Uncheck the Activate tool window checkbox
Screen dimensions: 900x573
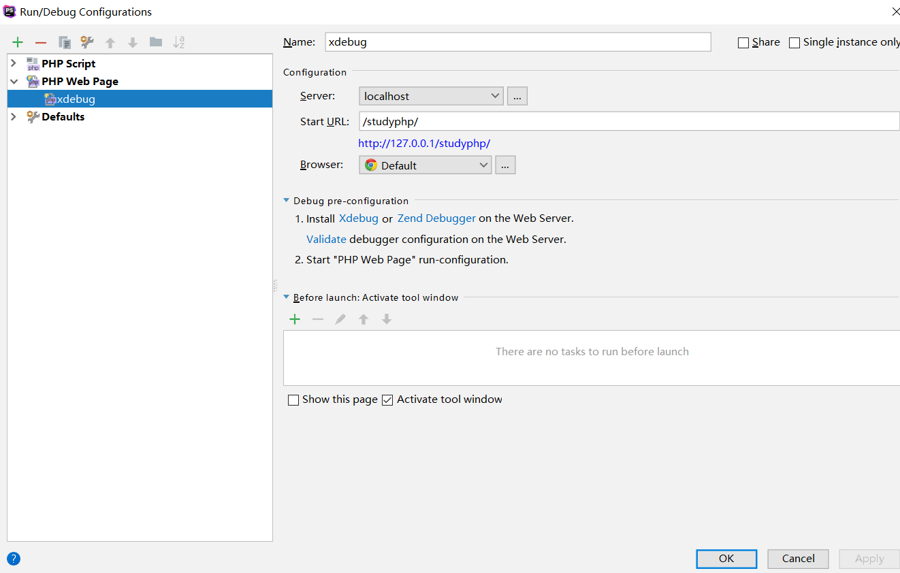coord(388,400)
